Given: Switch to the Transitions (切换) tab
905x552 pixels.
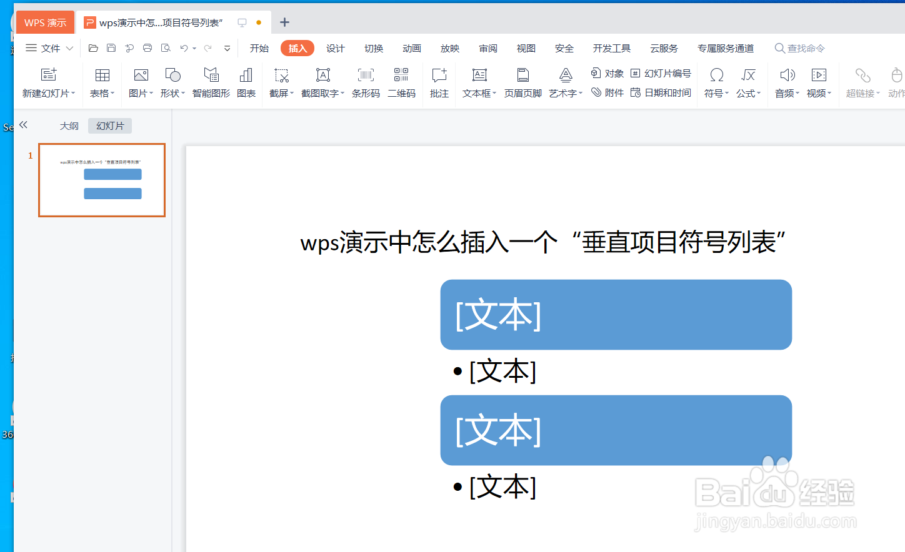Looking at the screenshot, I should (373, 48).
